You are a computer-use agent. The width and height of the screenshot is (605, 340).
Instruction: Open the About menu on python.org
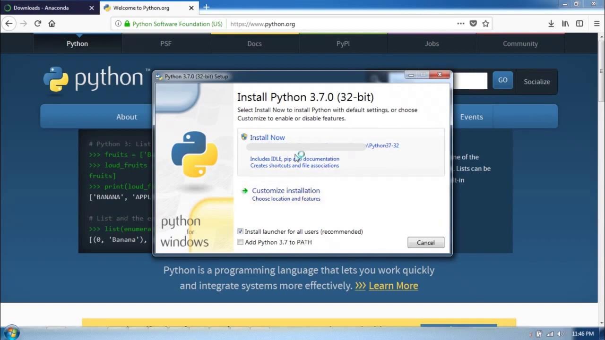(x=127, y=117)
